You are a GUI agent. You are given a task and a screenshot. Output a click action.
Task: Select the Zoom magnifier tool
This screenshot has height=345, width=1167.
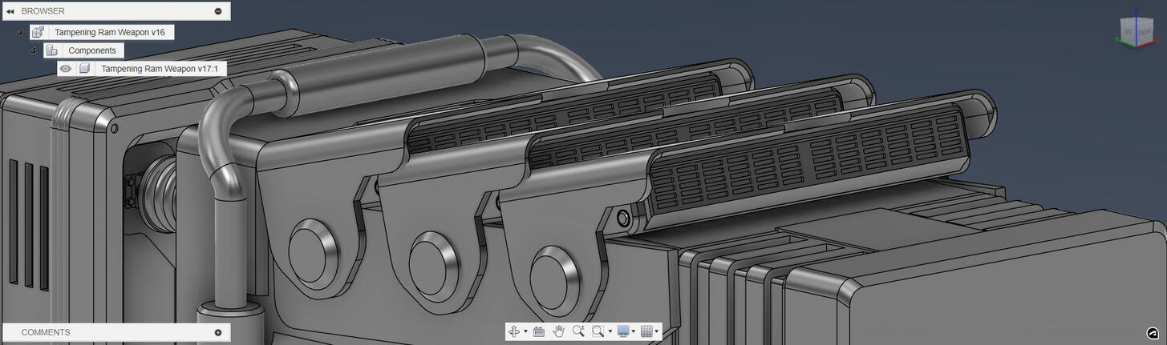pos(578,331)
